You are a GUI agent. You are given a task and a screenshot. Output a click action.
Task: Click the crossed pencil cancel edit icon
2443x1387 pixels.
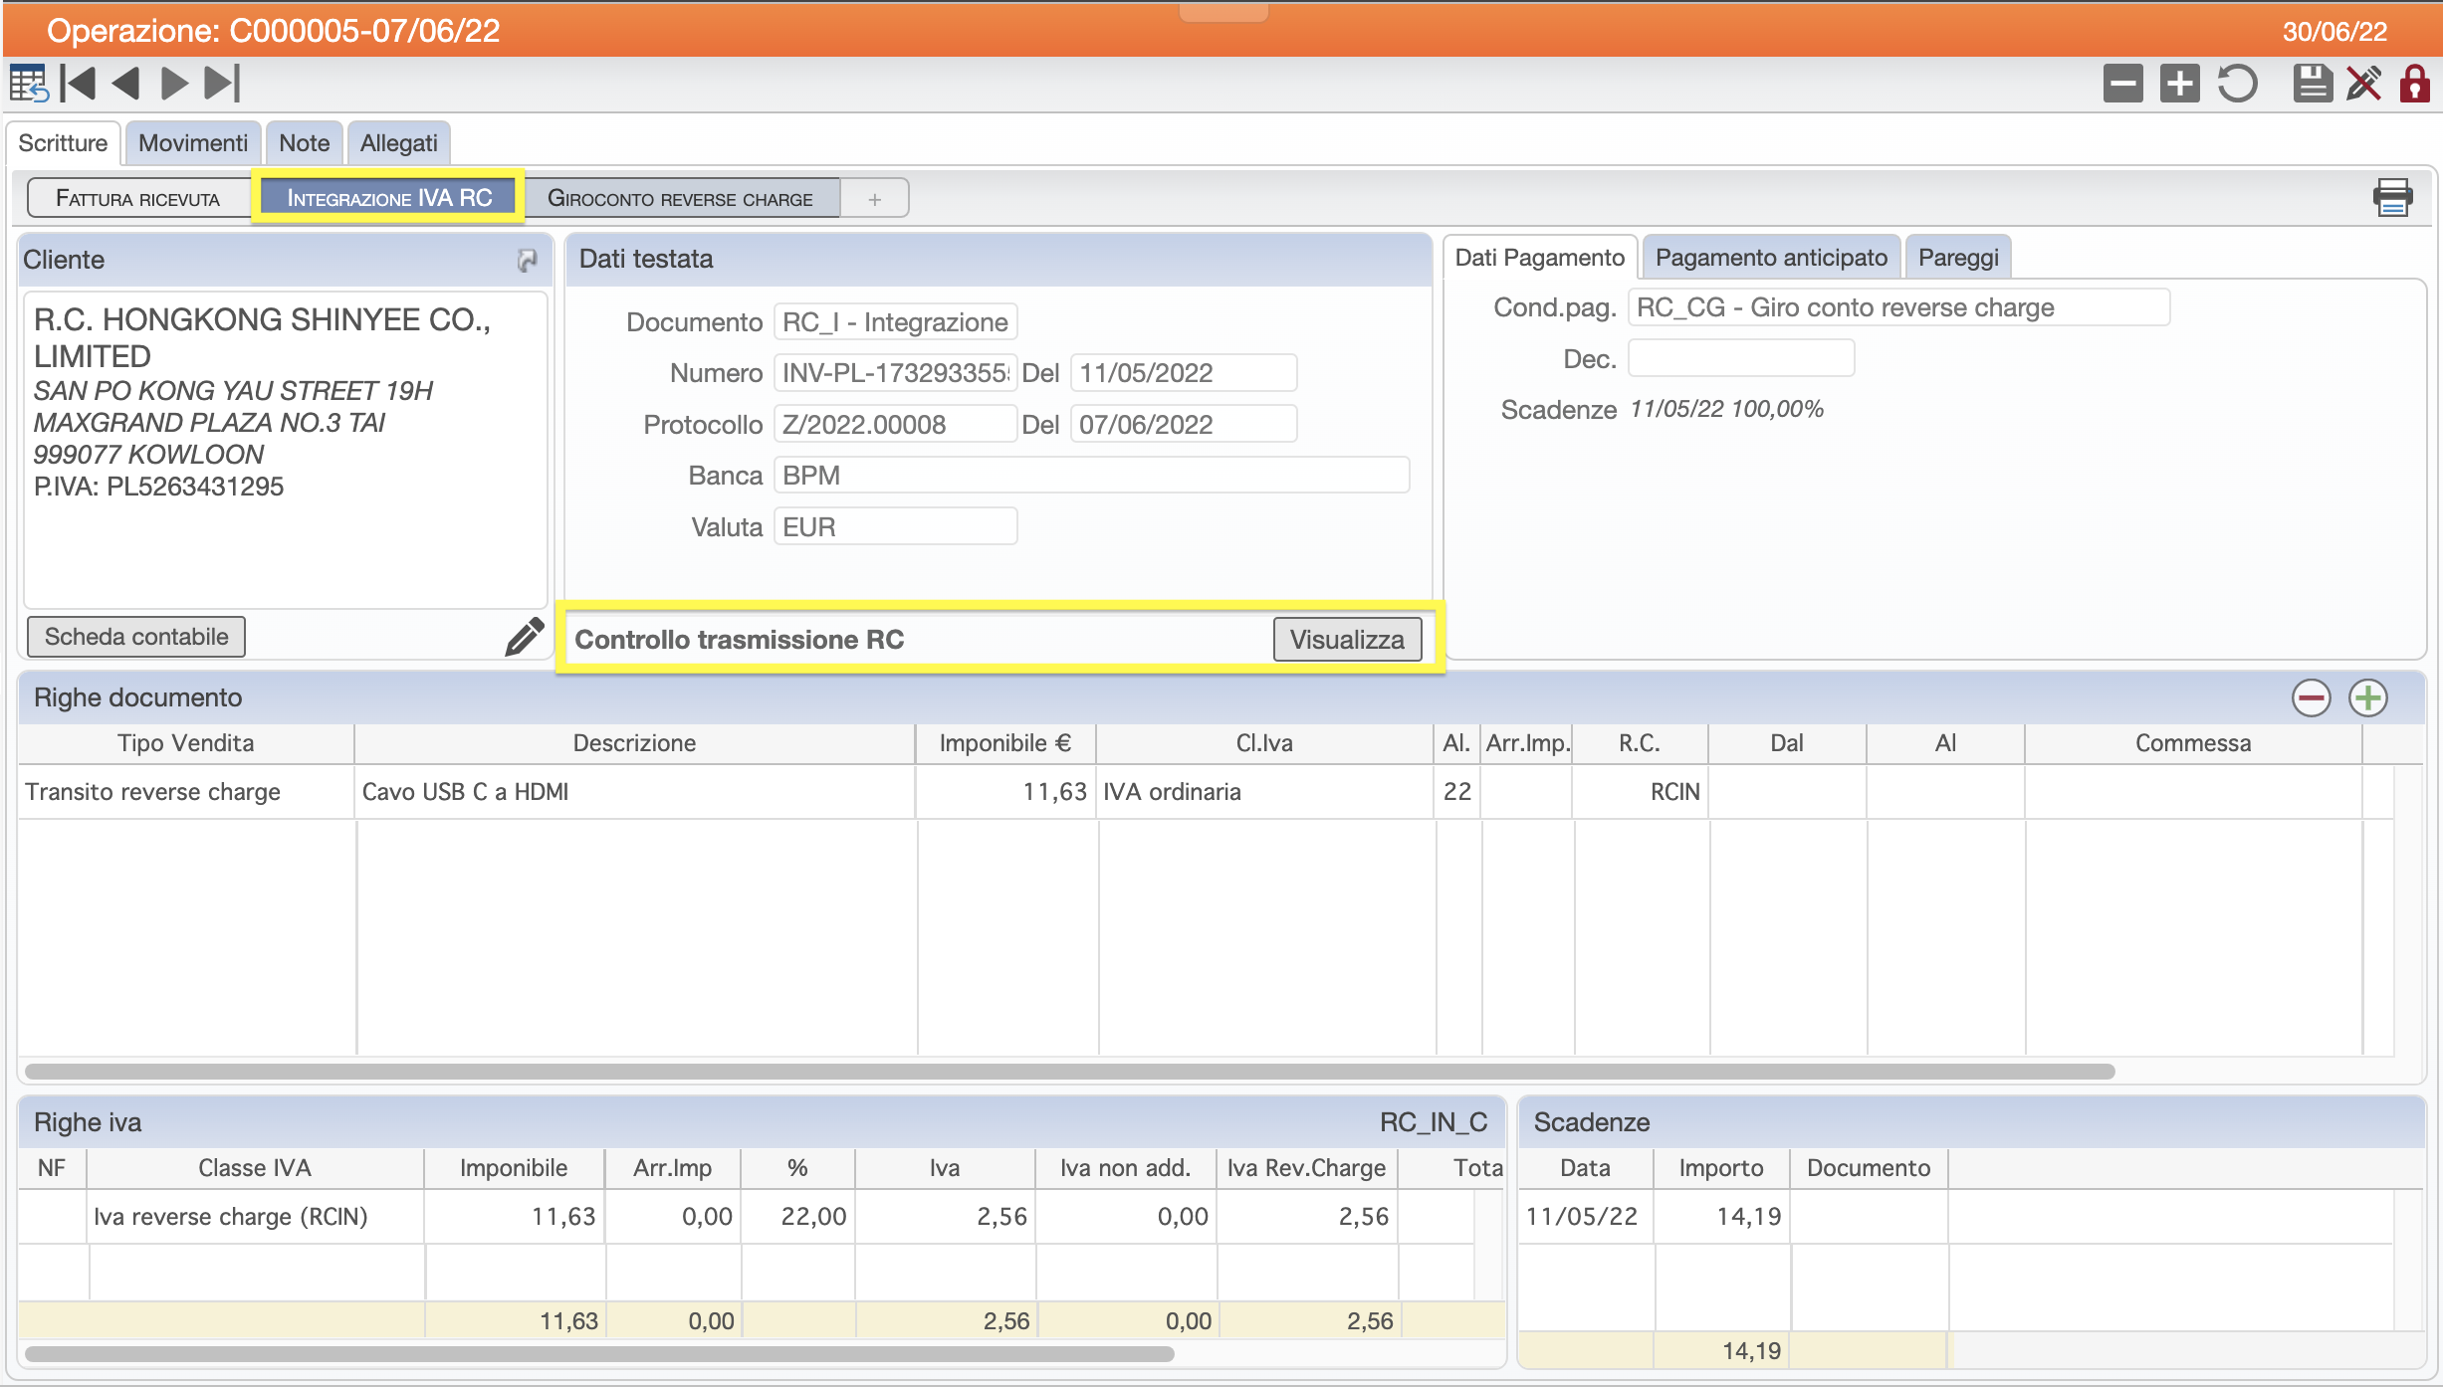(2363, 84)
